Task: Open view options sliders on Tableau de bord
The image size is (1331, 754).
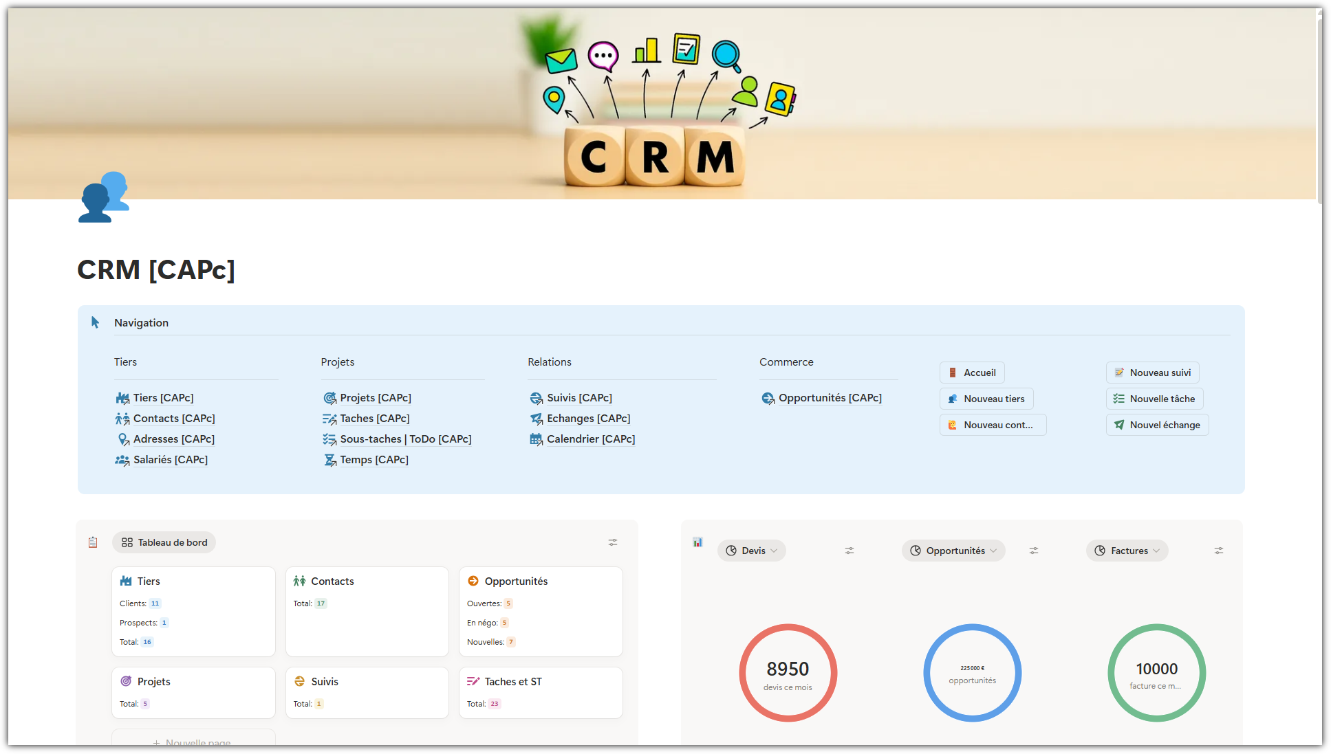Action: pyautogui.click(x=612, y=542)
